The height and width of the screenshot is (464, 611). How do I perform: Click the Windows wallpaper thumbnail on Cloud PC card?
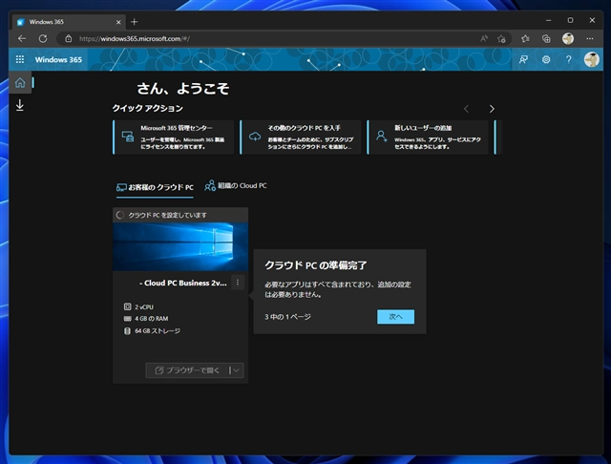coord(180,246)
